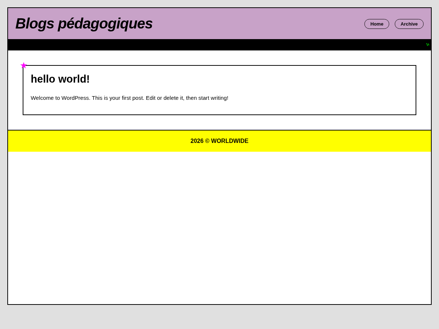Go to the Archive page
439x329 pixels.
tap(409, 24)
